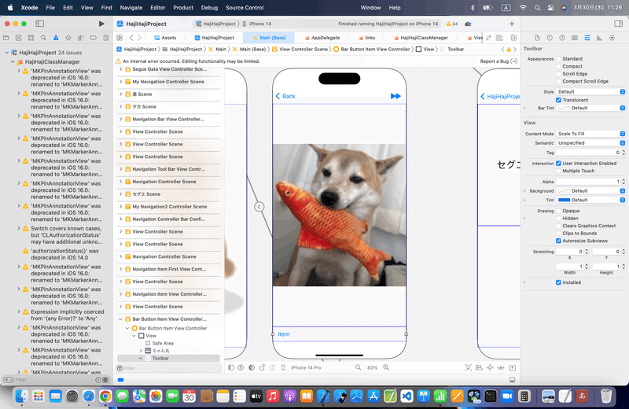This screenshot has height=409, width=629.
Task: Show the History inspector
Action: (550, 38)
